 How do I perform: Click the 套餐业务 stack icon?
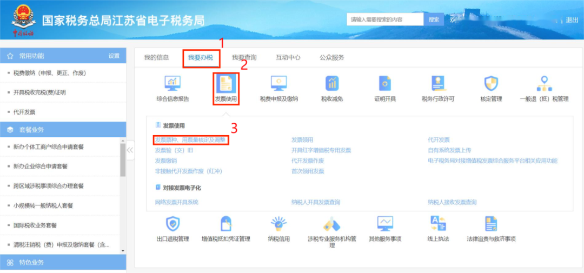coord(10,130)
